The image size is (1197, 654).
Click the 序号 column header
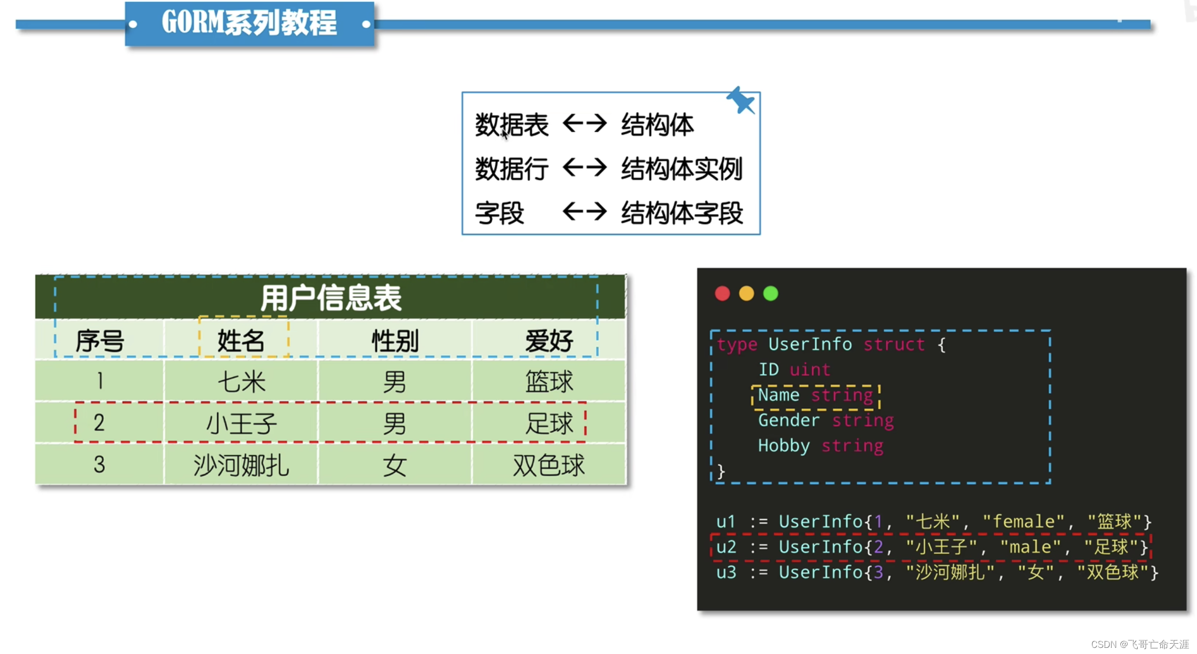100,340
